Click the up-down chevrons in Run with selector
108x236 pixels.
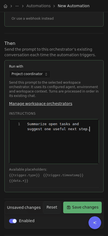pyautogui.click(x=46, y=74)
